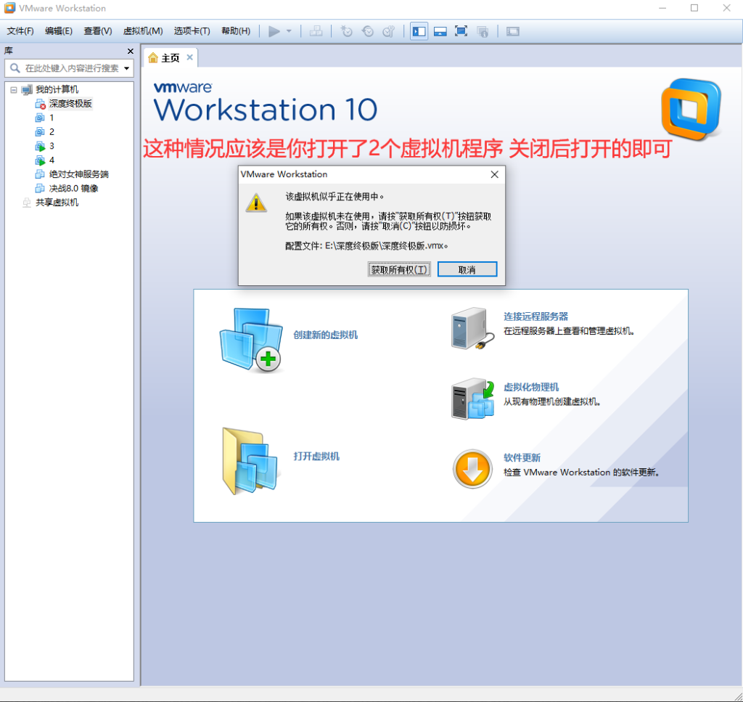This screenshot has width=743, height=702.
Task: Collapse the 我的计算机 tree node
Action: point(14,89)
